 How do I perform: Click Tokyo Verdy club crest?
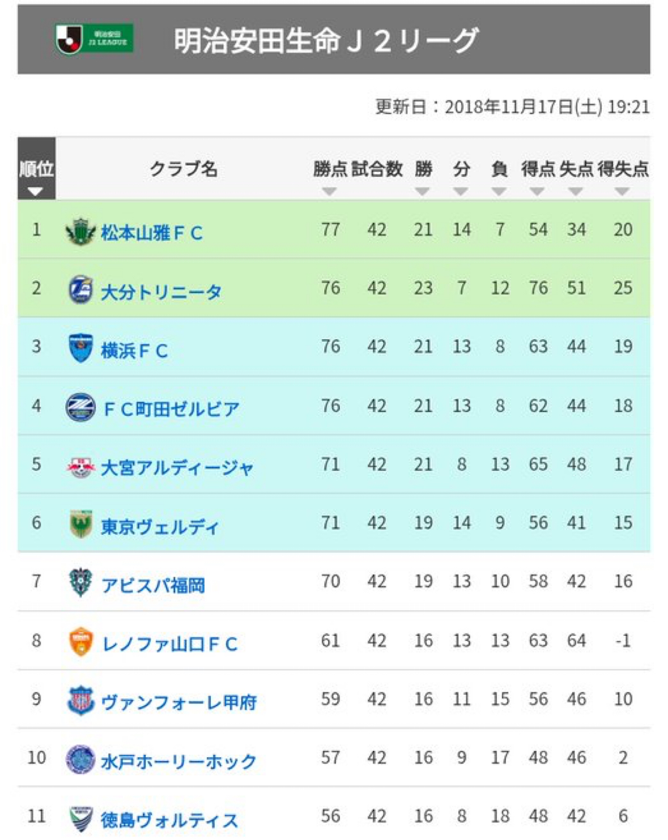80,524
